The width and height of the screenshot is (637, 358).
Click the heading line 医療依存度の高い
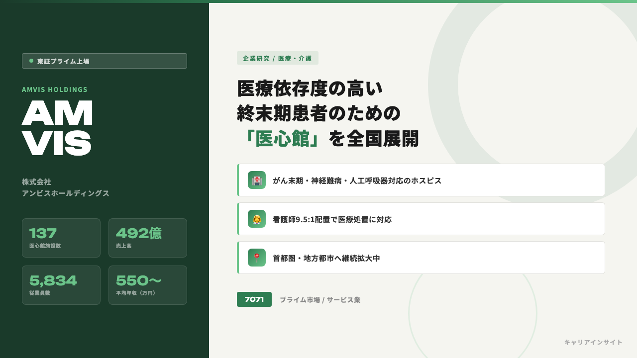(310, 88)
